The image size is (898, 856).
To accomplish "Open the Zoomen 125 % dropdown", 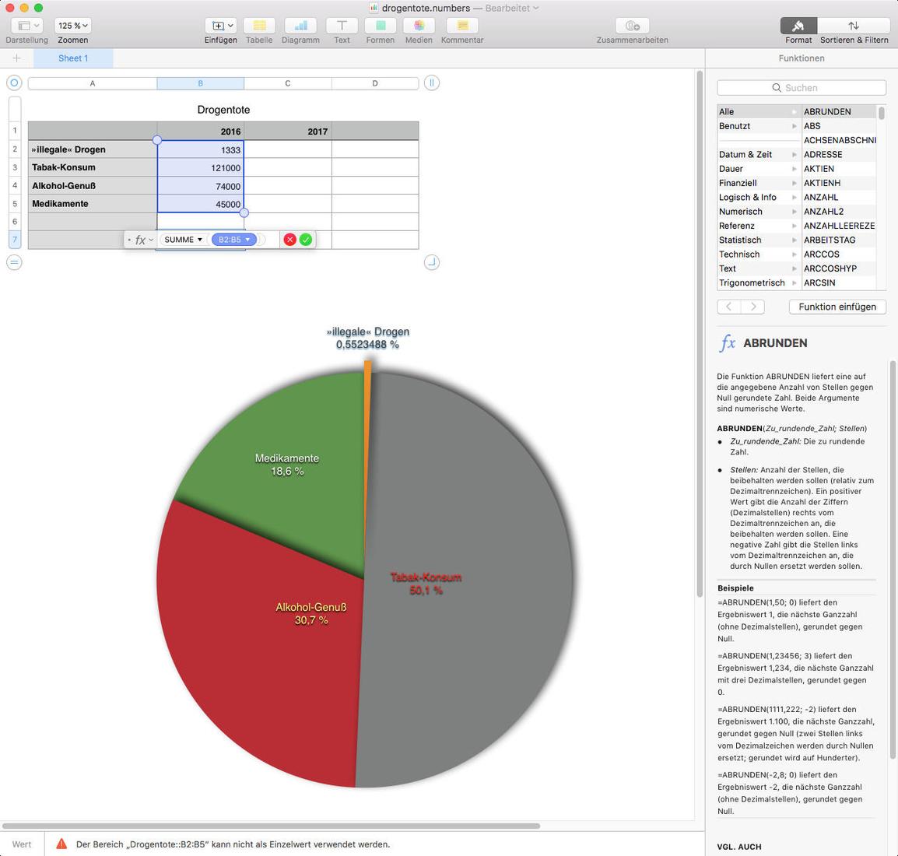I will (x=72, y=26).
